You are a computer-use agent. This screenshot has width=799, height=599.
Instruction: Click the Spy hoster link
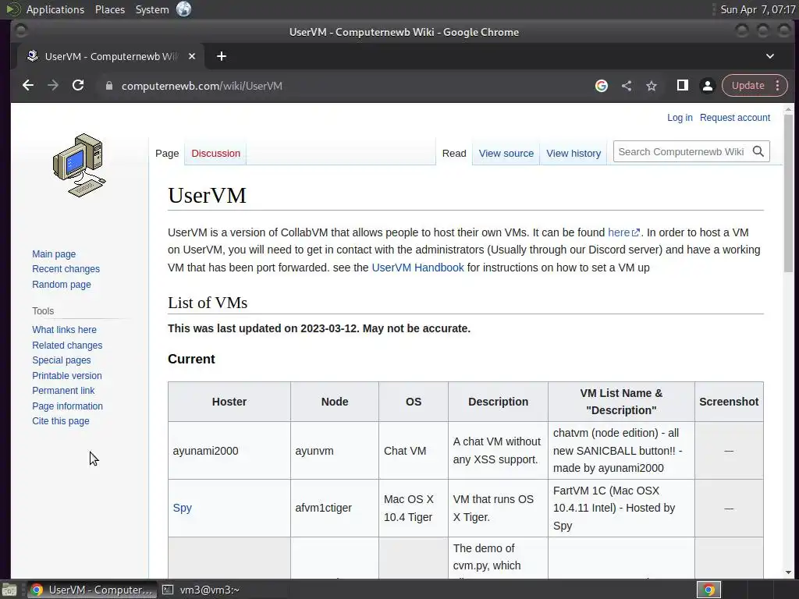(x=183, y=508)
